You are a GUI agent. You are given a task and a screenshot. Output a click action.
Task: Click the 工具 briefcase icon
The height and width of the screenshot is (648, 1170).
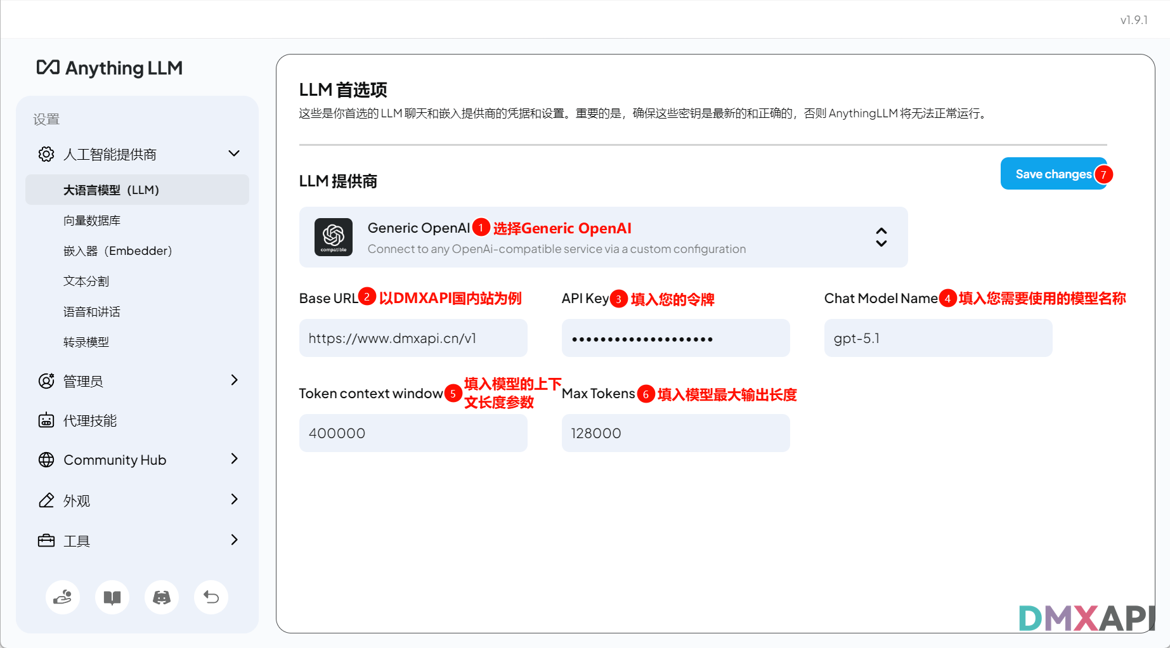point(46,540)
